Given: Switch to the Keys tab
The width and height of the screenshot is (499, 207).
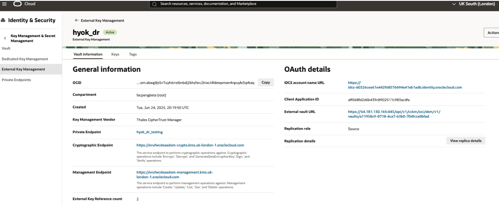Looking at the screenshot, I should pos(115,54).
